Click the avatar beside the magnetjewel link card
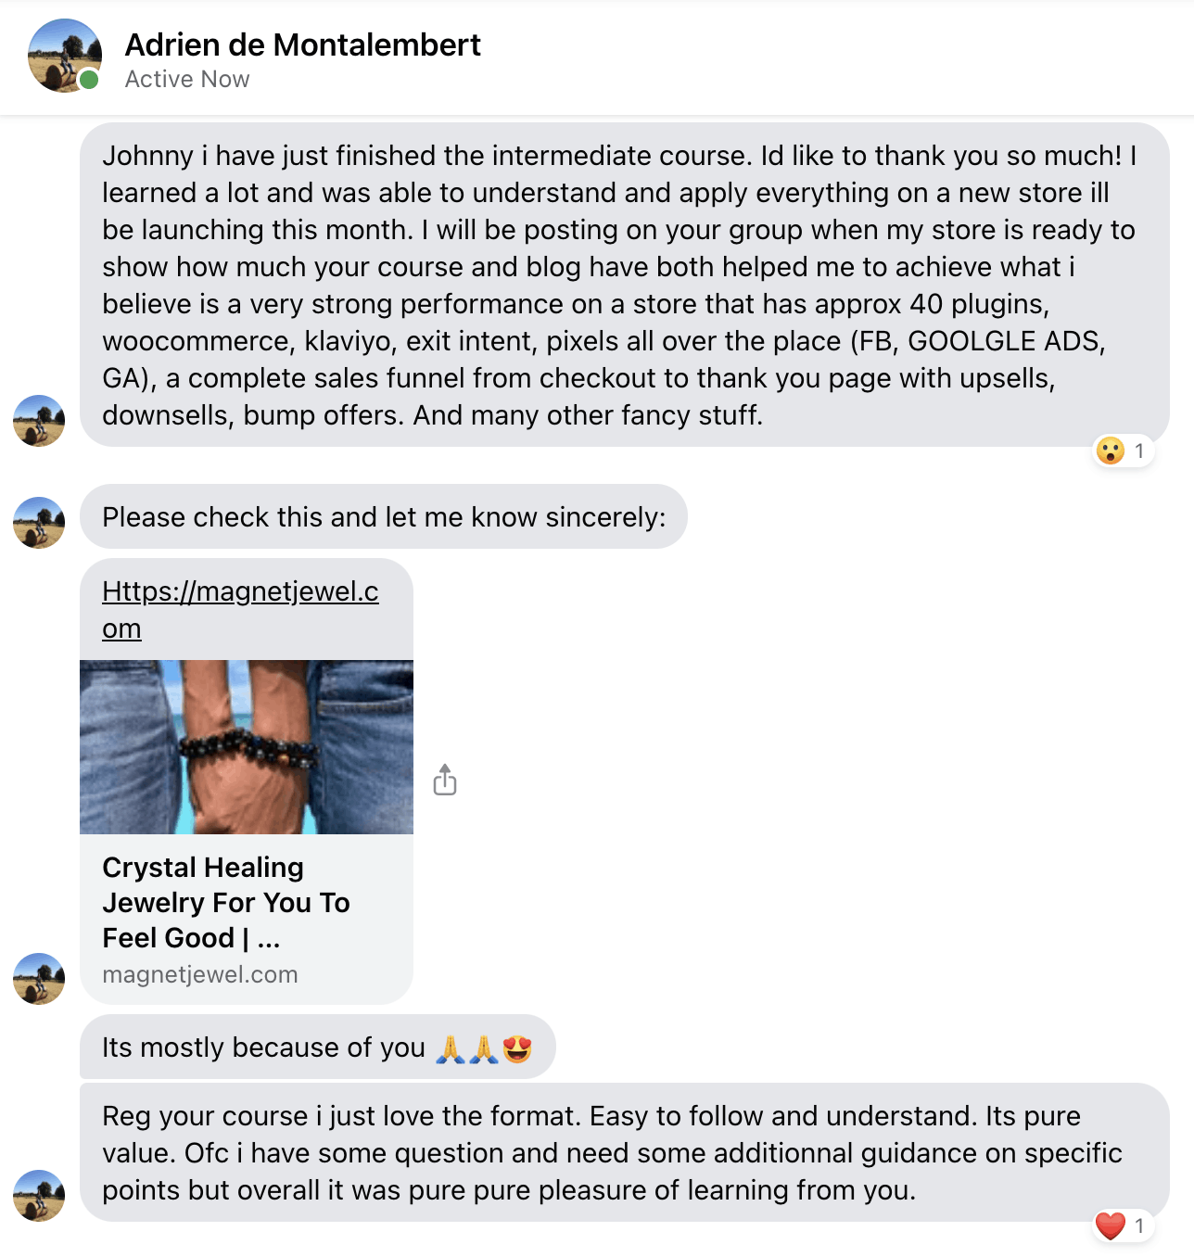 39,979
